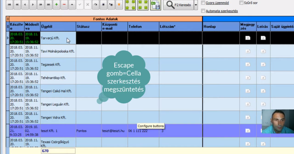Screen dimensions: 294x154
Task: Add new record with green plus
Action: 57,5
